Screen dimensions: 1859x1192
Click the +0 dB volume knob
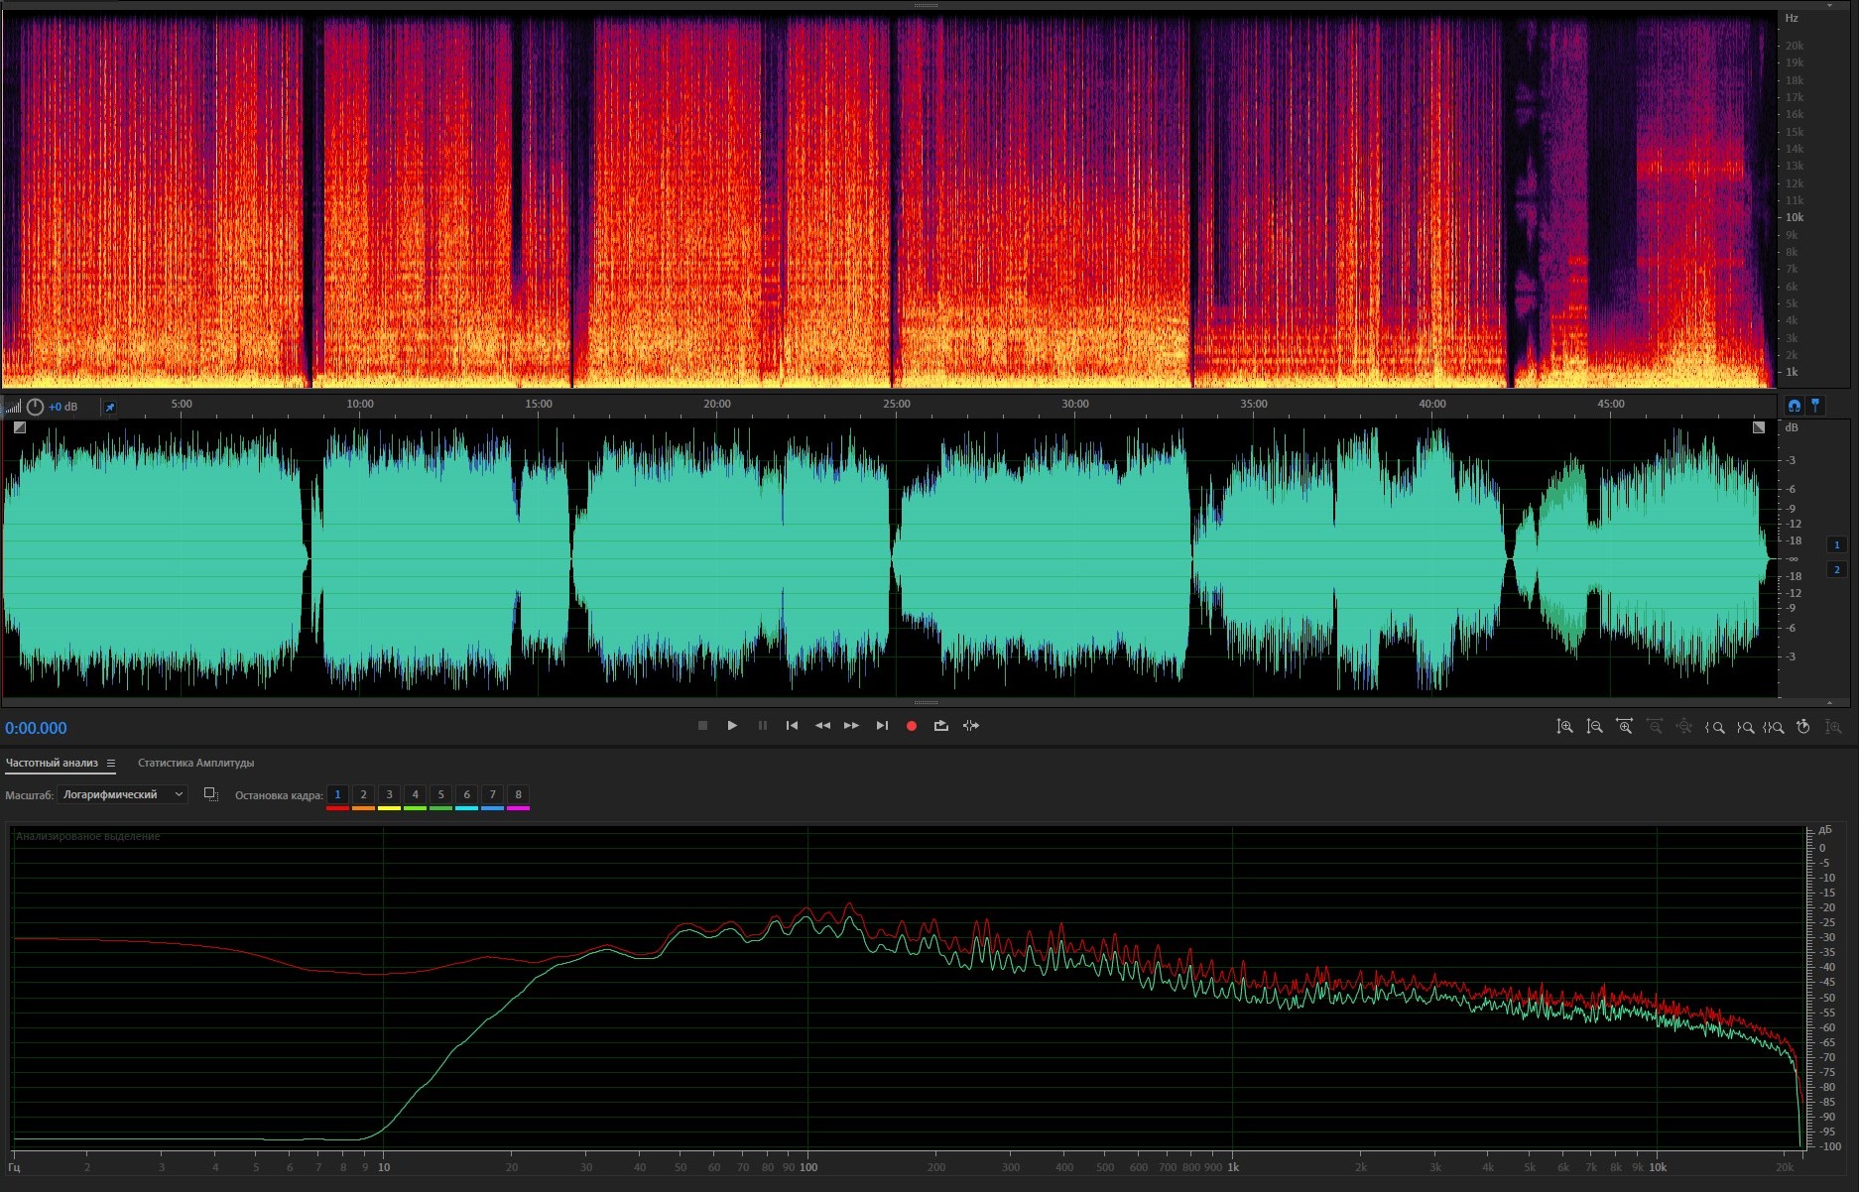[35, 407]
